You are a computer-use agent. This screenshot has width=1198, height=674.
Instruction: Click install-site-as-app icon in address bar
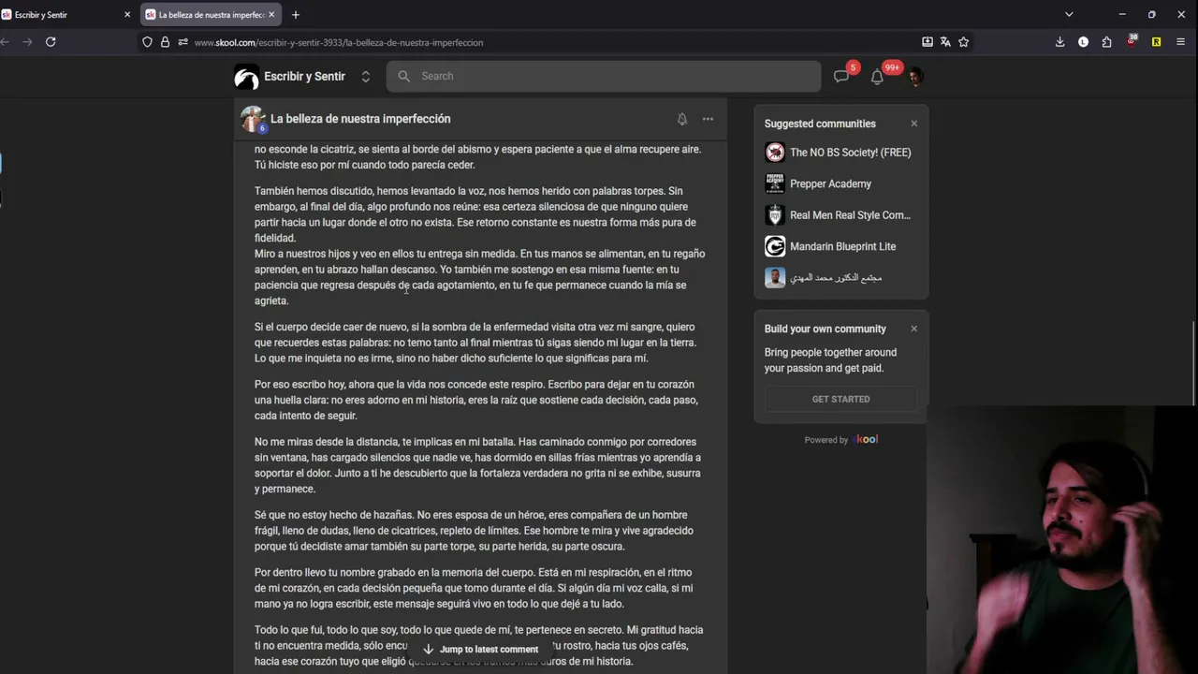coord(928,42)
